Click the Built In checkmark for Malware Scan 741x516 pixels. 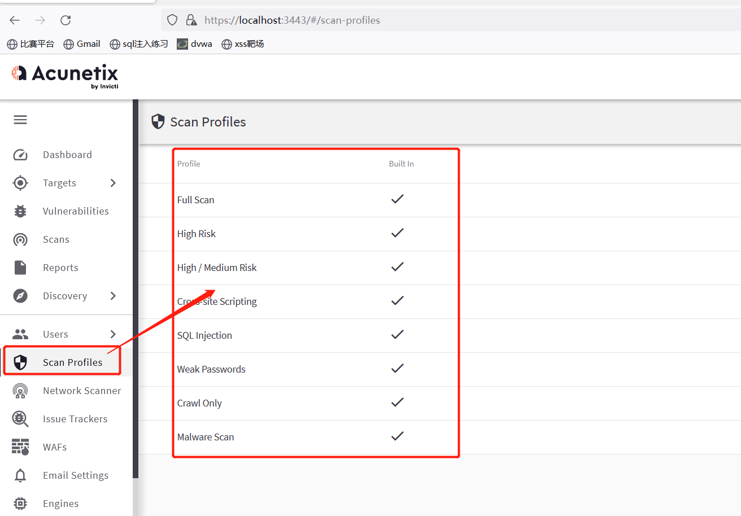click(398, 436)
